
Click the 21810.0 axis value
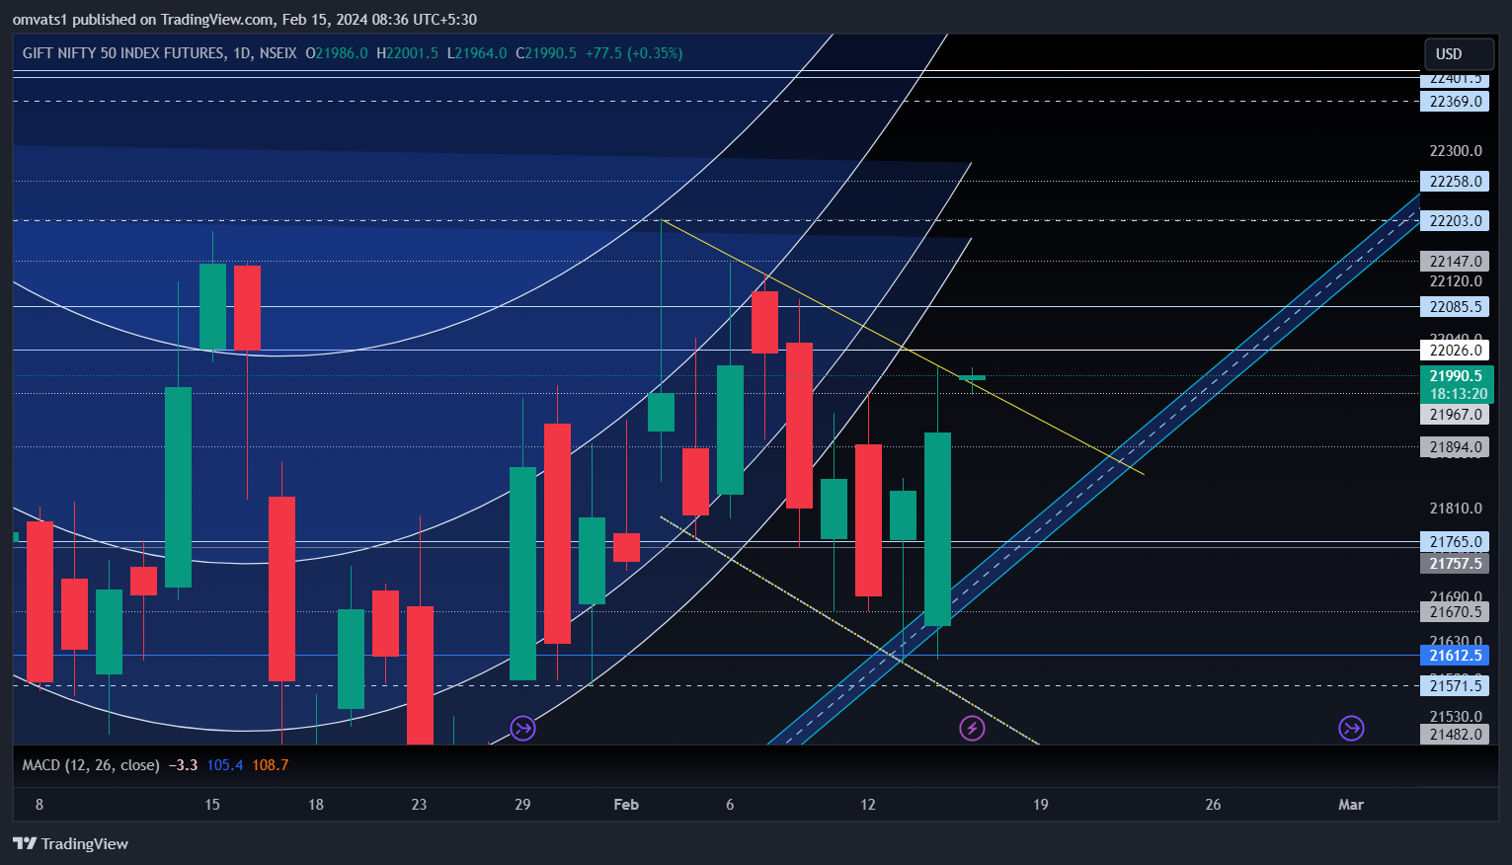point(1456,509)
